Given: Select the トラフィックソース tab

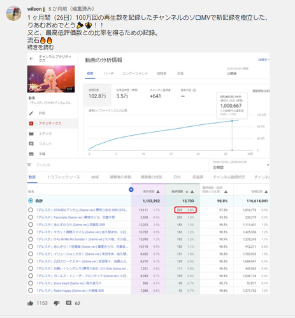Looking at the screenshot, I should click(64, 177).
